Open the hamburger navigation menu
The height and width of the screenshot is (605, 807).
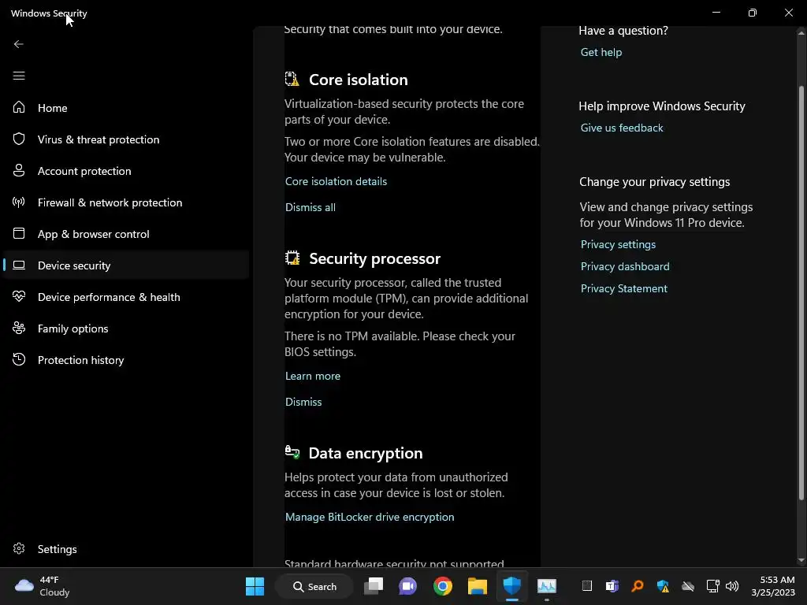pos(19,76)
